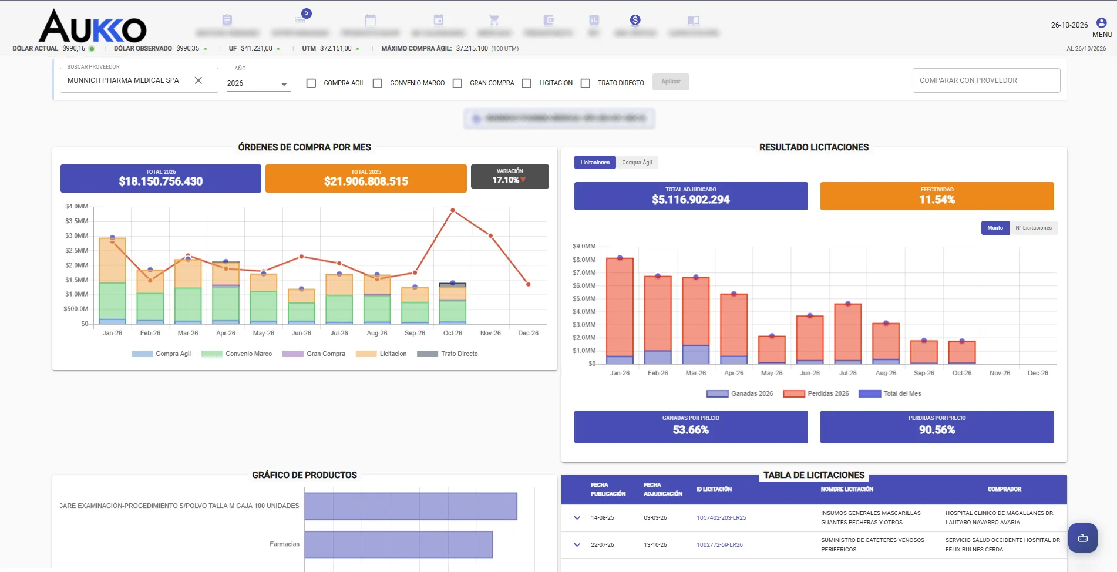
Task: Open licitación link 1002772-69-LR26
Action: pyautogui.click(x=719, y=545)
